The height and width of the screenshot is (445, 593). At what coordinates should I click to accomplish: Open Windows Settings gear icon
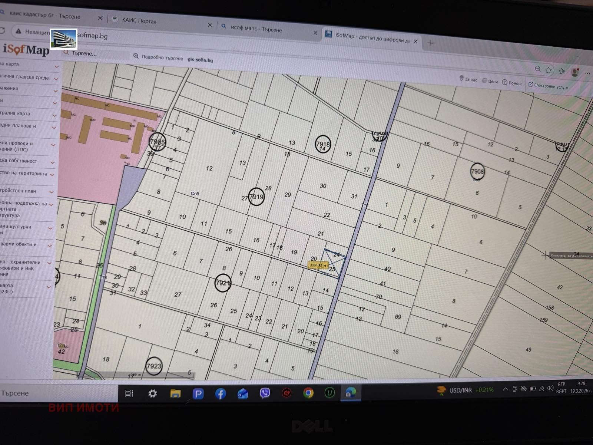pos(152,393)
